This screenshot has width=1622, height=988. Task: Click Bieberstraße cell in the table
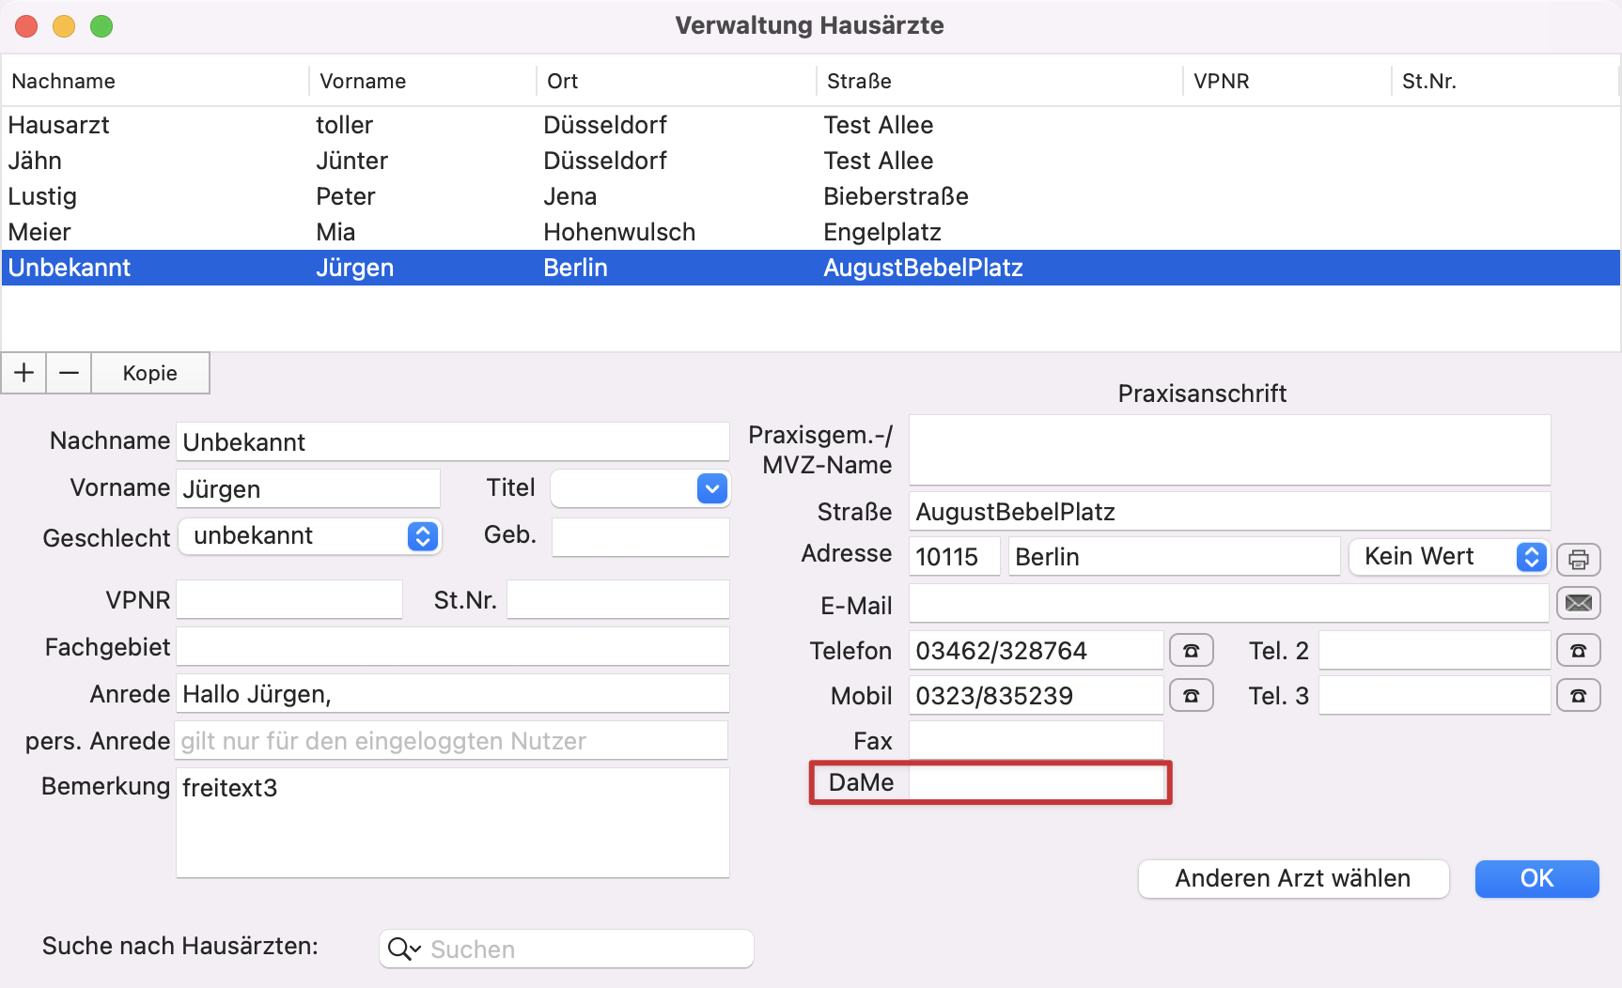tap(896, 196)
